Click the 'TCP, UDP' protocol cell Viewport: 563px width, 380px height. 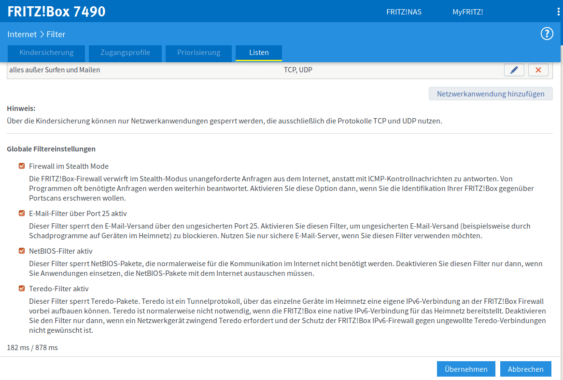[x=298, y=70]
